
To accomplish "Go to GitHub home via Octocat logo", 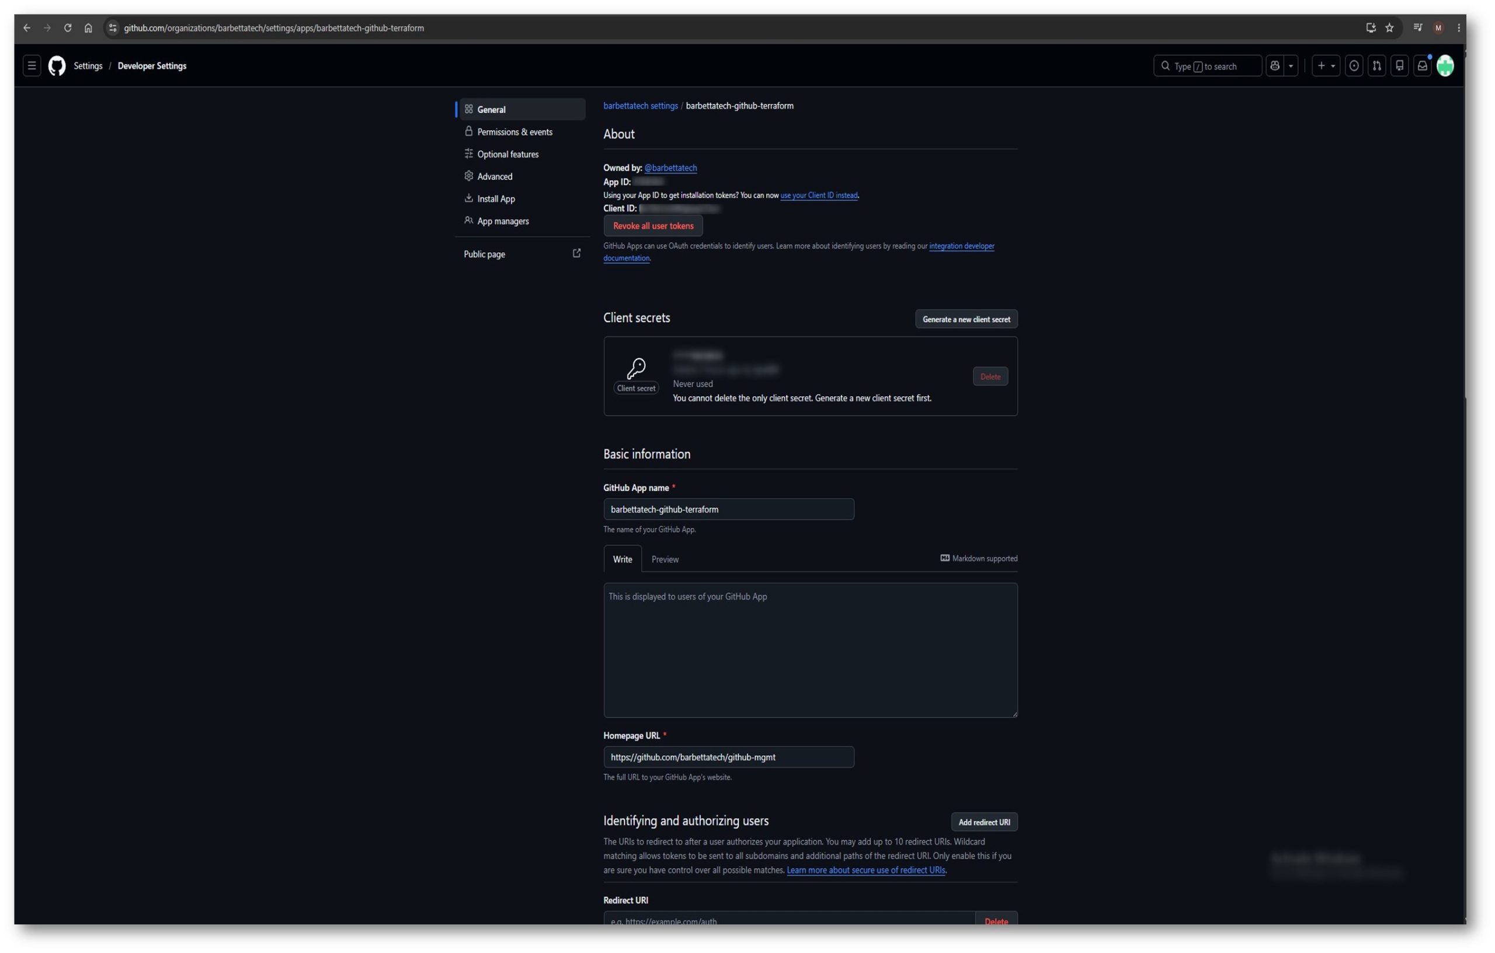I will (x=57, y=66).
